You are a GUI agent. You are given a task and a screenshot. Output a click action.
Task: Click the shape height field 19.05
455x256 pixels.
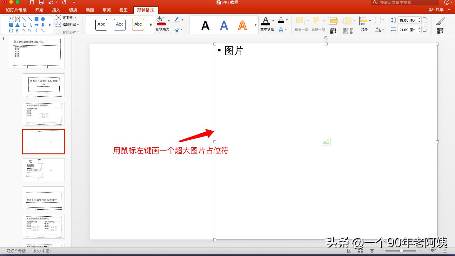coord(409,20)
